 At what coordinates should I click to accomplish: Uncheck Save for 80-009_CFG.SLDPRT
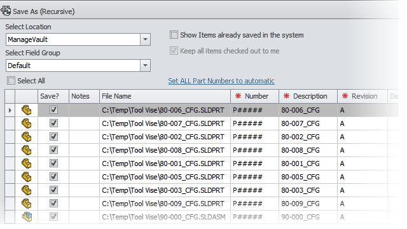pyautogui.click(x=53, y=204)
